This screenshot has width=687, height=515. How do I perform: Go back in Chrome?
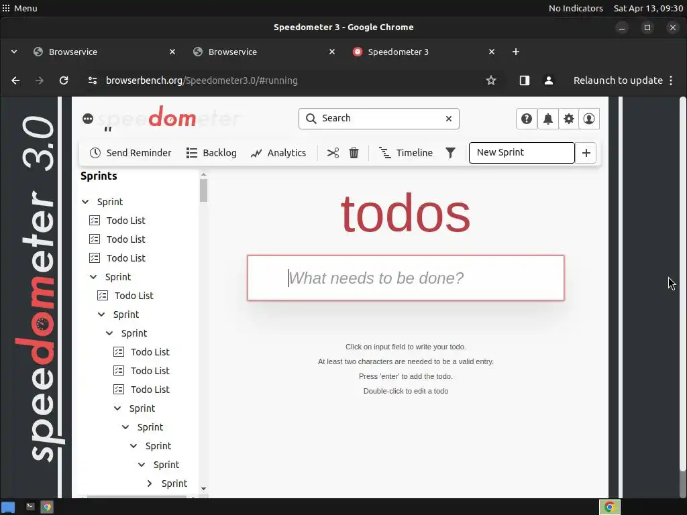(x=15, y=80)
